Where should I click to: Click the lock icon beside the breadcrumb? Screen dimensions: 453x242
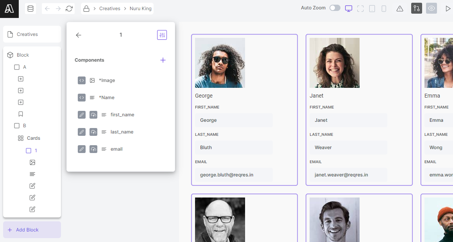tap(86, 9)
